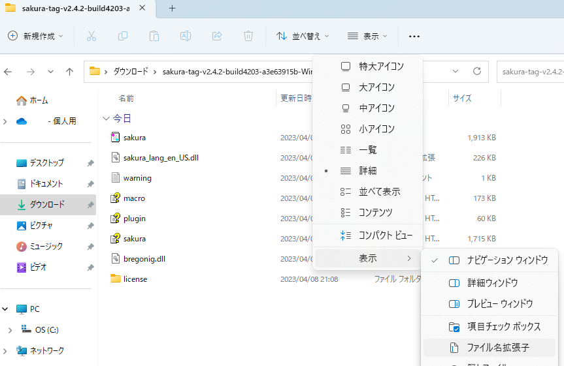The height and width of the screenshot is (366, 564).
Task: Click the Rename icon in toolbar
Action: click(185, 36)
